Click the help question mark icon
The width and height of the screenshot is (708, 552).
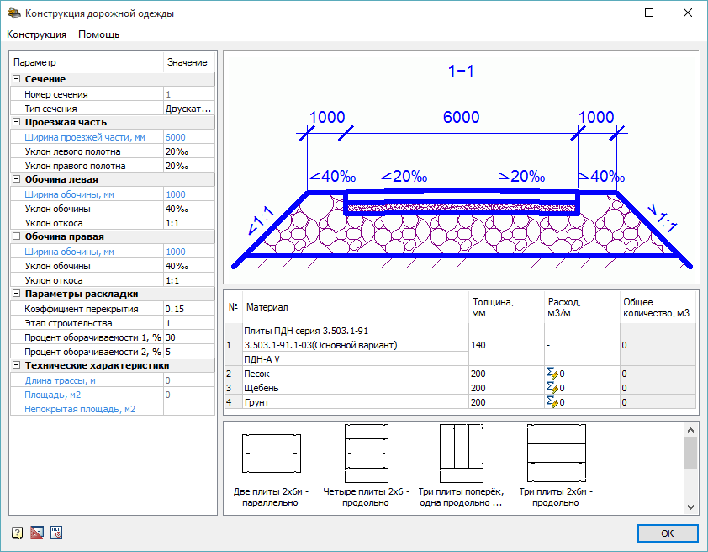(17, 533)
